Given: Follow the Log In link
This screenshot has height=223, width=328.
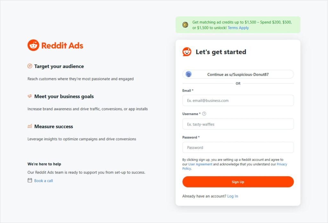Looking at the screenshot, I should coord(233,196).
